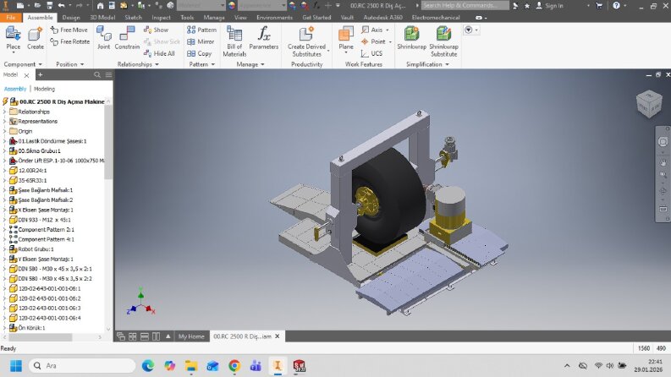Expand the Origin folder node
This screenshot has height=377, width=671.
[5, 131]
